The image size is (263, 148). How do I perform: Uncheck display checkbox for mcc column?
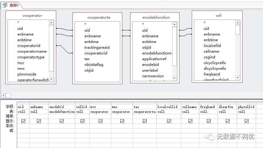100,121
